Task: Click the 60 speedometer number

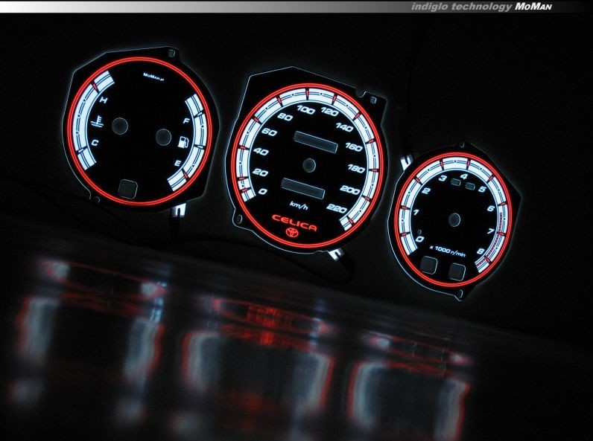Action: click(269, 132)
